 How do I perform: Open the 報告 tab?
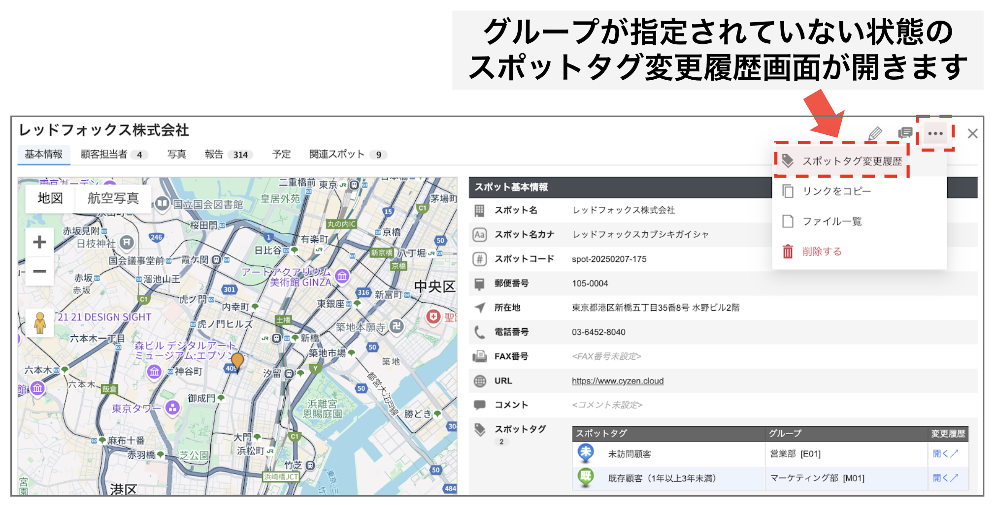coord(229,155)
